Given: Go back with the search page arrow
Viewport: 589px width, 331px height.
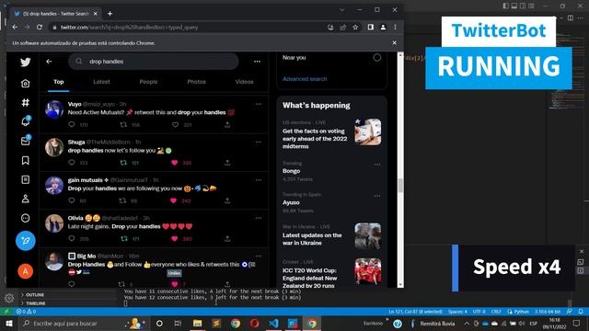Looking at the screenshot, I should [49, 62].
